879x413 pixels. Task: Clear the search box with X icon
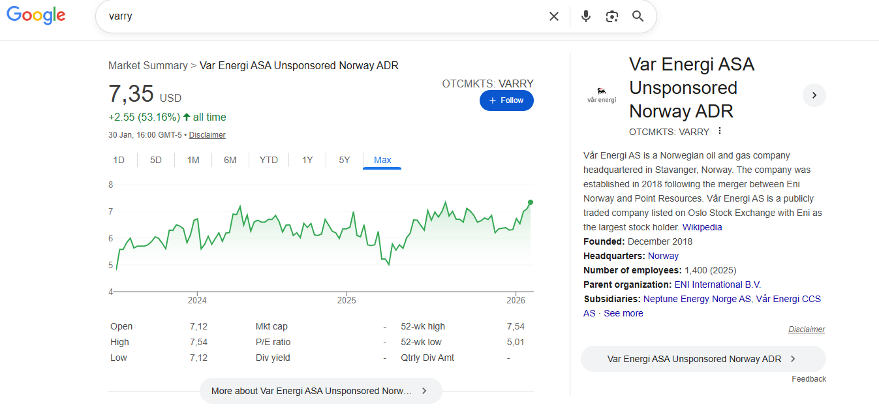(x=553, y=16)
